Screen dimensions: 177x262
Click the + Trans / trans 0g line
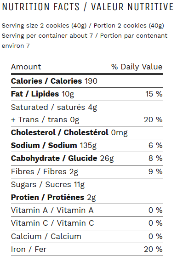(45, 120)
